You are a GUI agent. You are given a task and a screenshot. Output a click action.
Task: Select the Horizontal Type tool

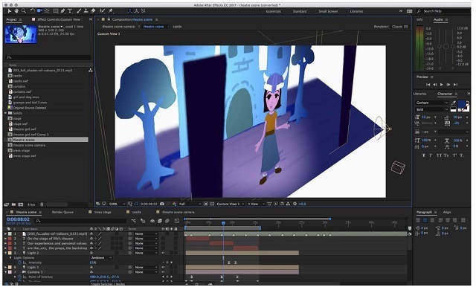(70, 11)
